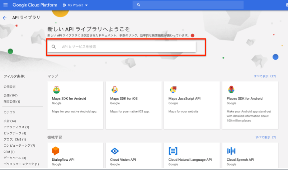The height and width of the screenshot is (170, 288).
Task: Click the Cloud Natural Language API icon
Action: coord(173,151)
